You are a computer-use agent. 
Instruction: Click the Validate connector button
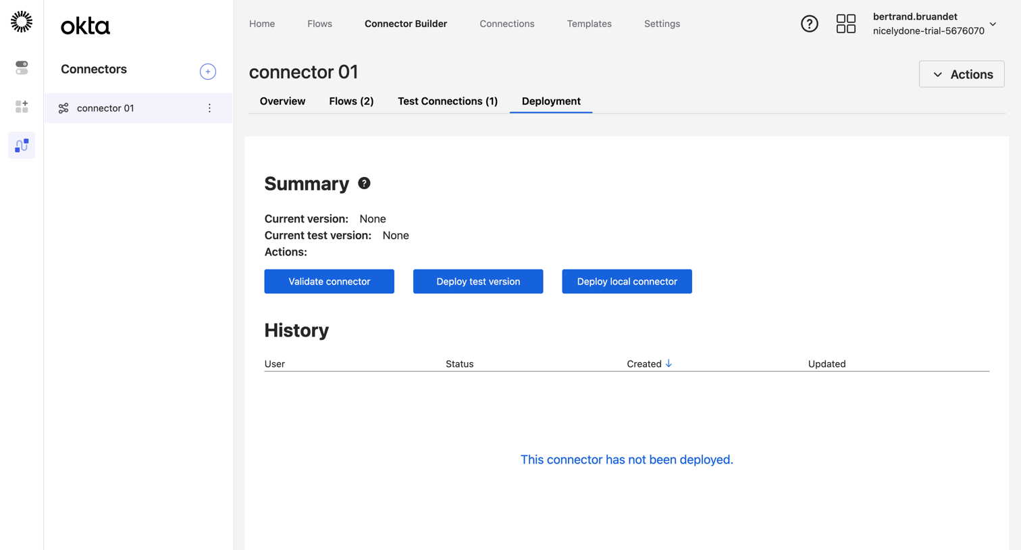click(330, 282)
